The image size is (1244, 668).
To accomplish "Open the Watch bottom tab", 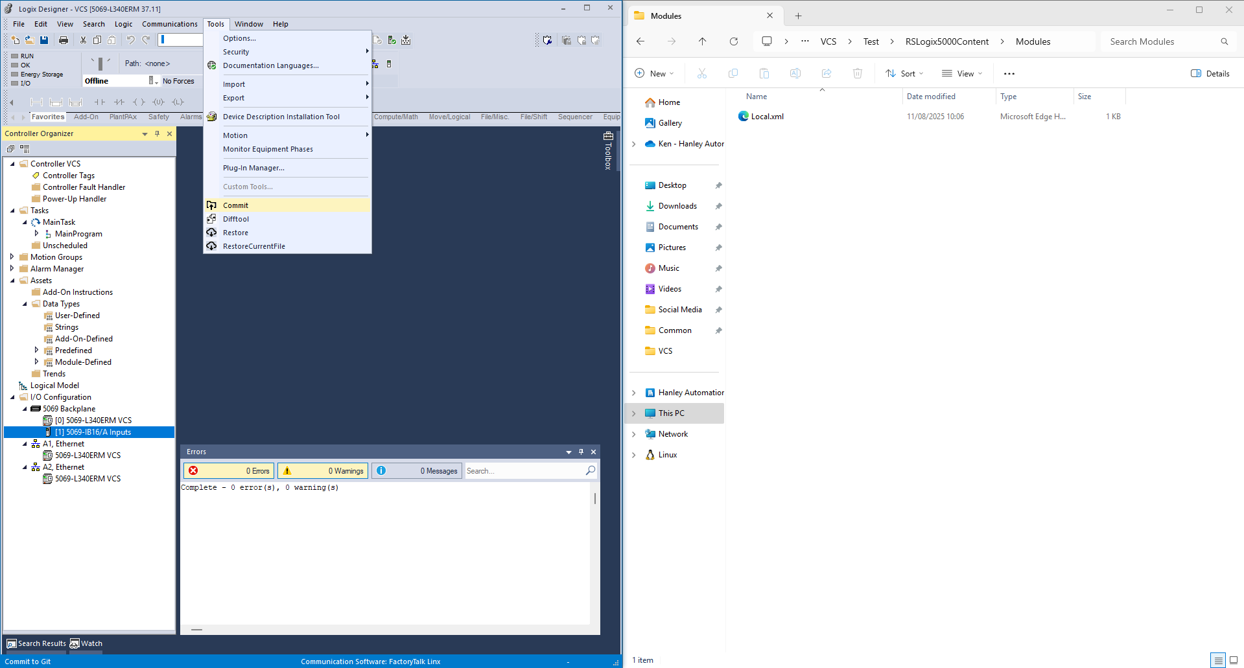I will 86,643.
